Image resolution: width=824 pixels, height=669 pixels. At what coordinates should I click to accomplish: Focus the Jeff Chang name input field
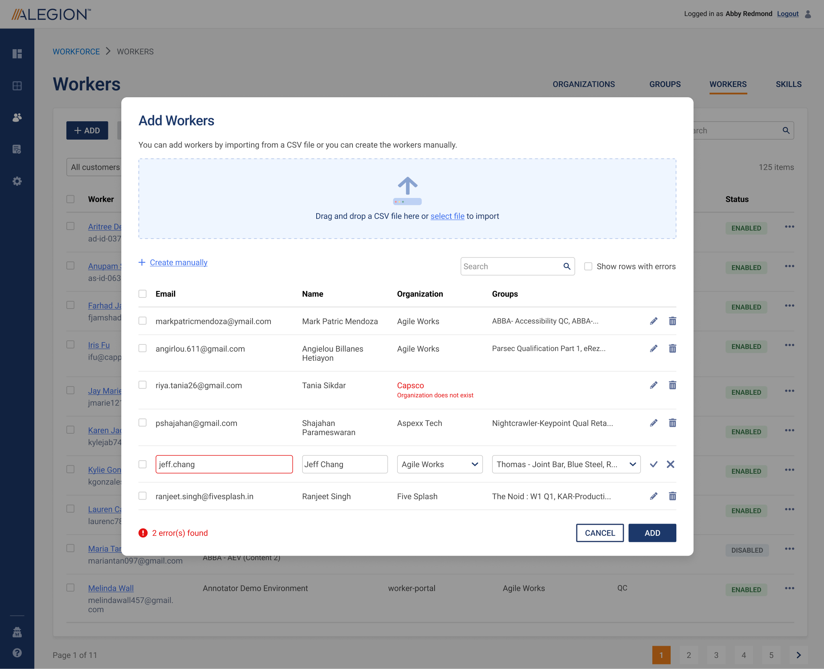pos(344,464)
